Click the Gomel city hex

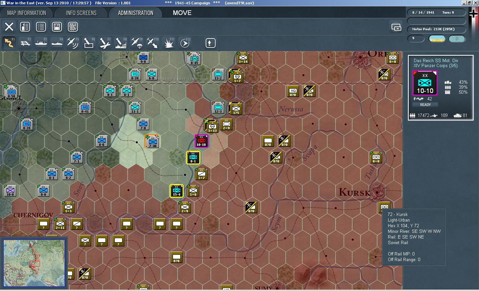(19, 108)
